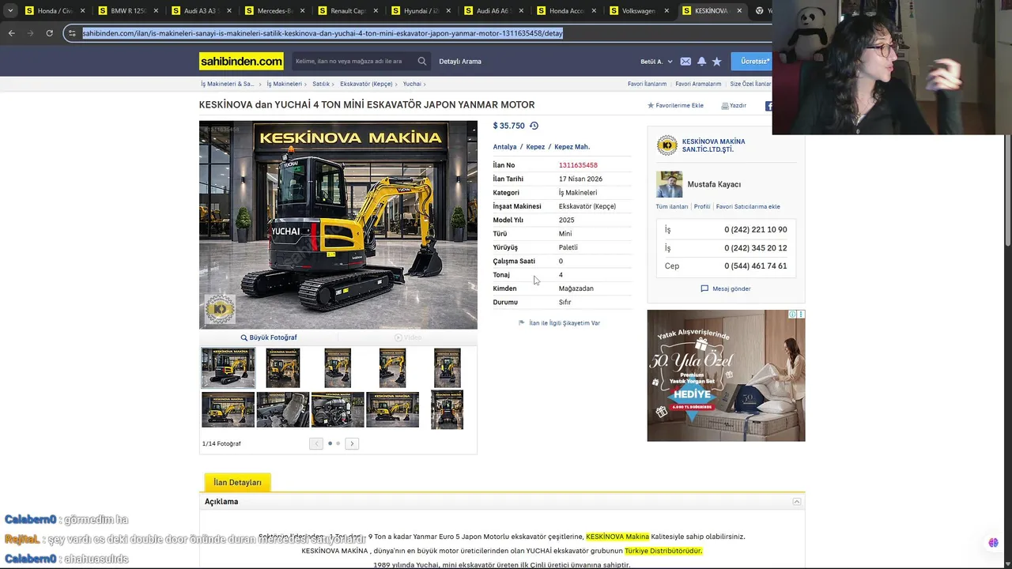Click the search magnifier icon
Screen dimensions: 1012x569
click(x=422, y=61)
